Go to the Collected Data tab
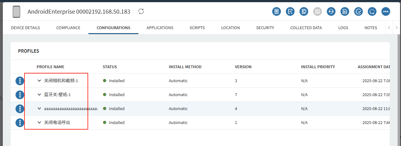Viewport: 401px width, 146px height. tap(306, 28)
